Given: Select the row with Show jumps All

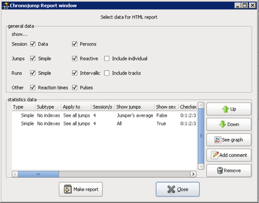Looking at the screenshot, I should click(104, 123).
